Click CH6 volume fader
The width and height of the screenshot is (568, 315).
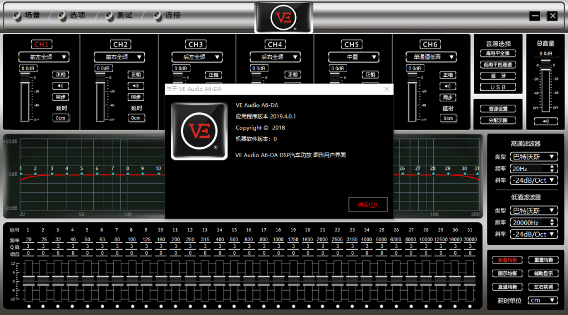point(412,97)
